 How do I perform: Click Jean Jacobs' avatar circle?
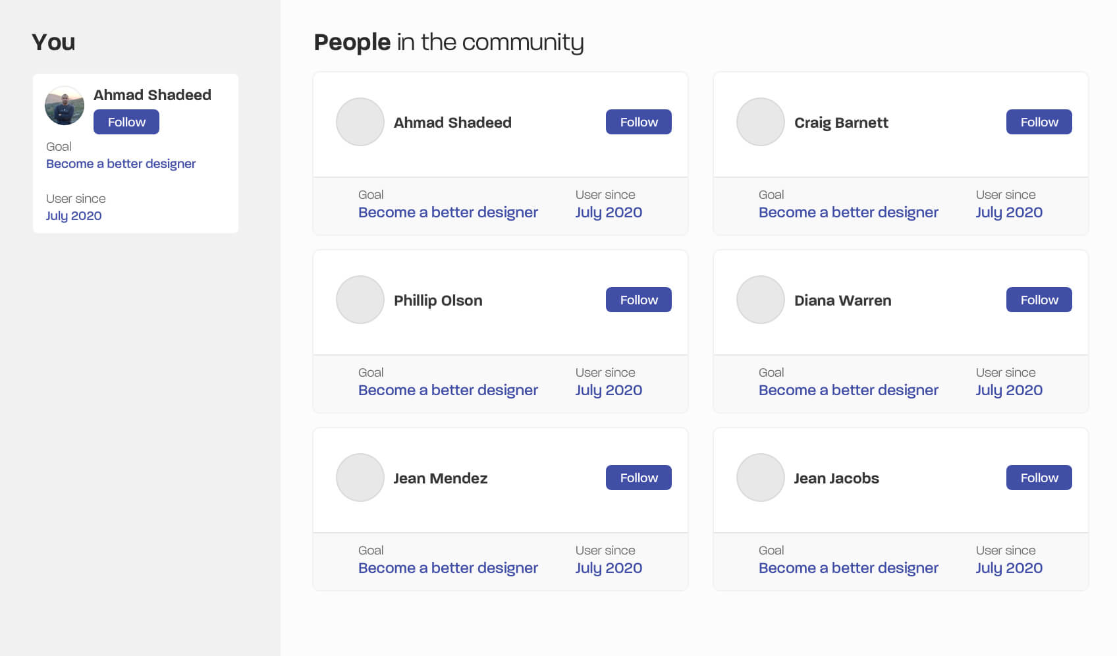tap(760, 478)
